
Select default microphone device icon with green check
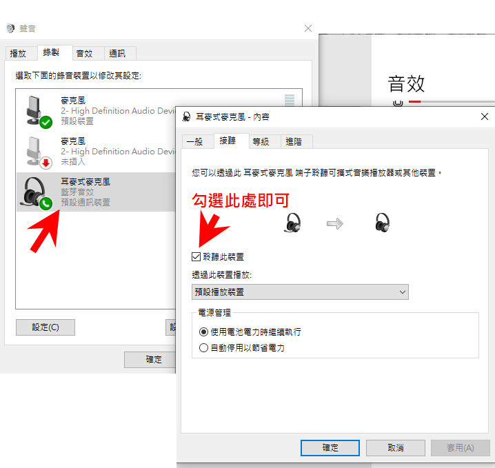[x=39, y=112]
